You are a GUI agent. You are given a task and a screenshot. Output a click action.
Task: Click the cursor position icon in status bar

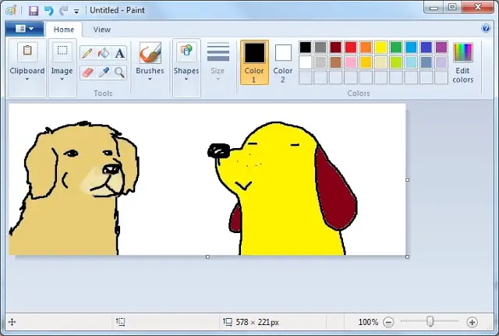tap(12, 322)
